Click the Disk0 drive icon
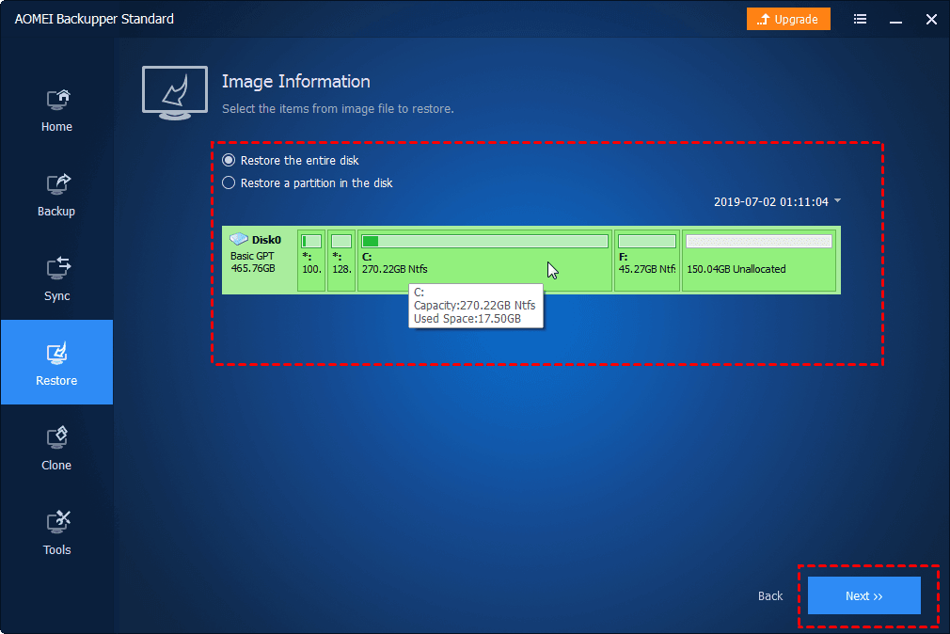Viewport: 950px width, 634px height. click(x=239, y=239)
